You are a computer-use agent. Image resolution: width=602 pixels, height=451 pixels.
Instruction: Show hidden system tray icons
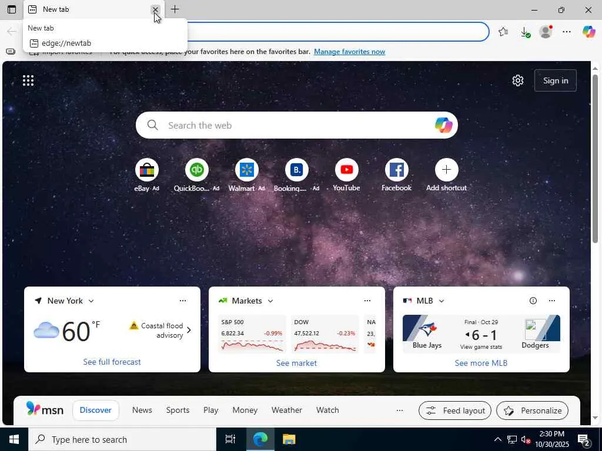pos(497,439)
